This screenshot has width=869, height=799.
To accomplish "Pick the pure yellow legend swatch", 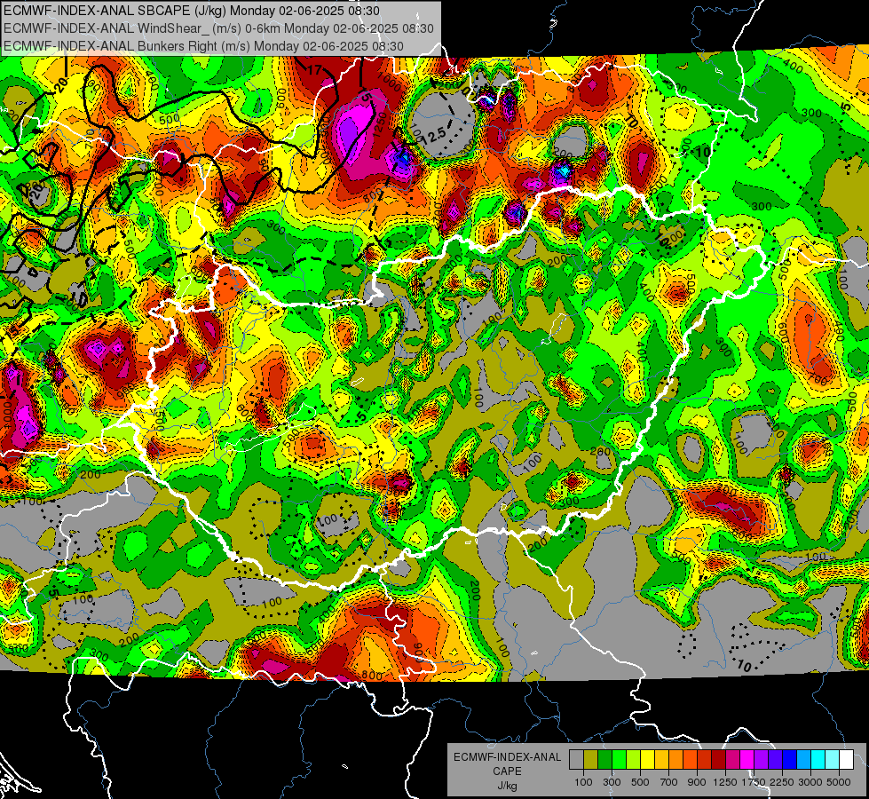I will point(647,759).
